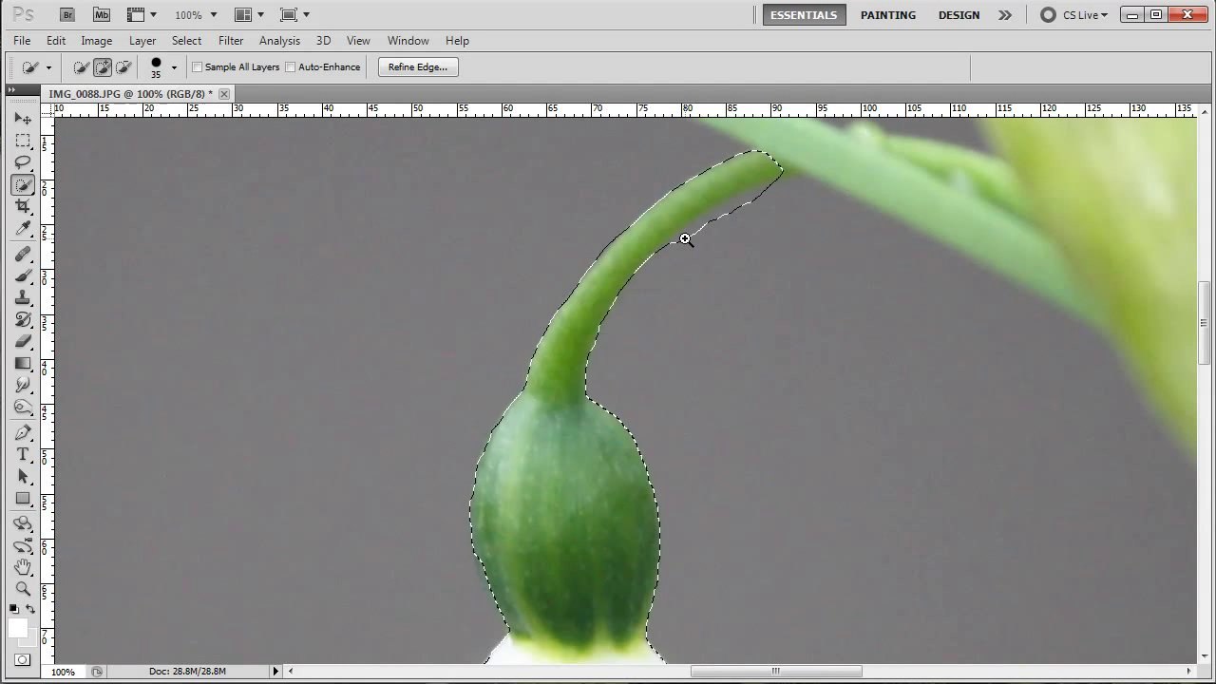Switch to the Painting workspace
1216x684 pixels.
point(888,15)
